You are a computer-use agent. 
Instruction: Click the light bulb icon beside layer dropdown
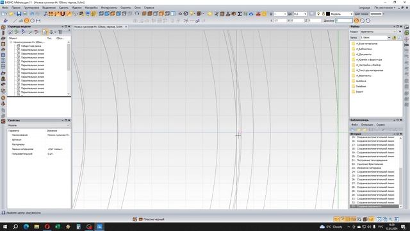point(318,14)
